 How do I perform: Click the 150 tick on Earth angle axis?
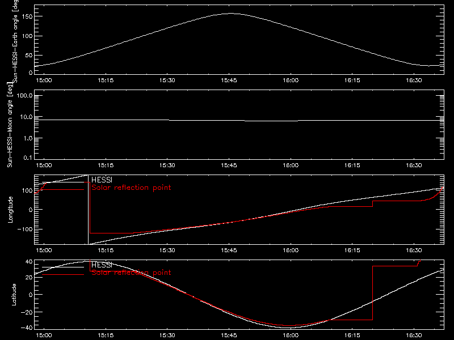[28, 16]
